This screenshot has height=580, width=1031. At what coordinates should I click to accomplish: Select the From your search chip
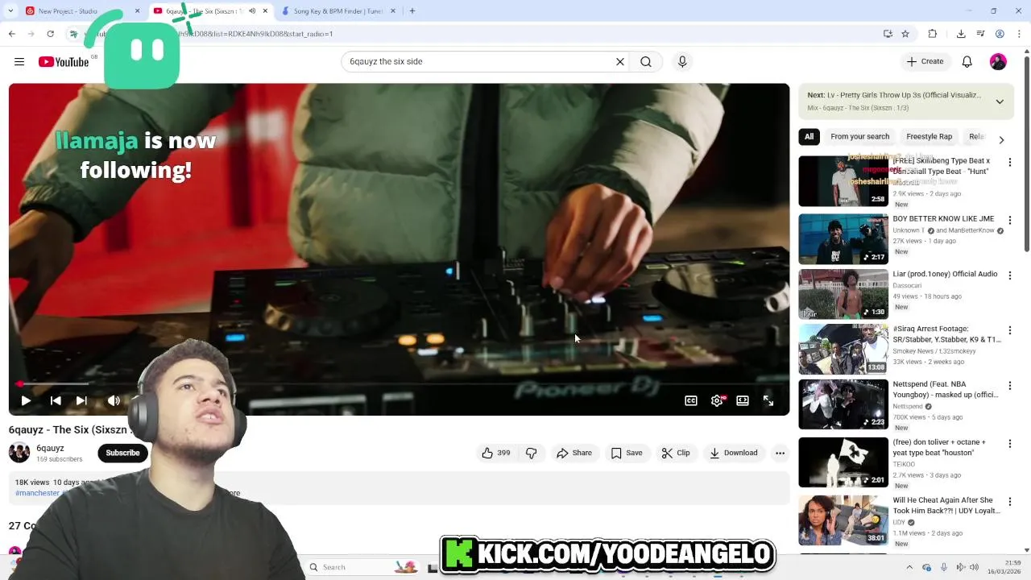tap(859, 136)
